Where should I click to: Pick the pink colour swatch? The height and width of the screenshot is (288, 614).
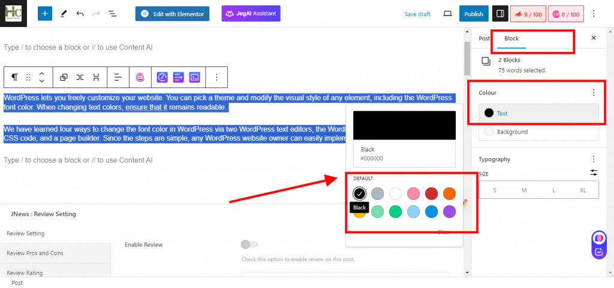click(x=414, y=193)
